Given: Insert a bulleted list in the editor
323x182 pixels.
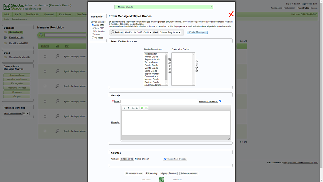Looking at the screenshot, I should pyautogui.click(x=137, y=108).
